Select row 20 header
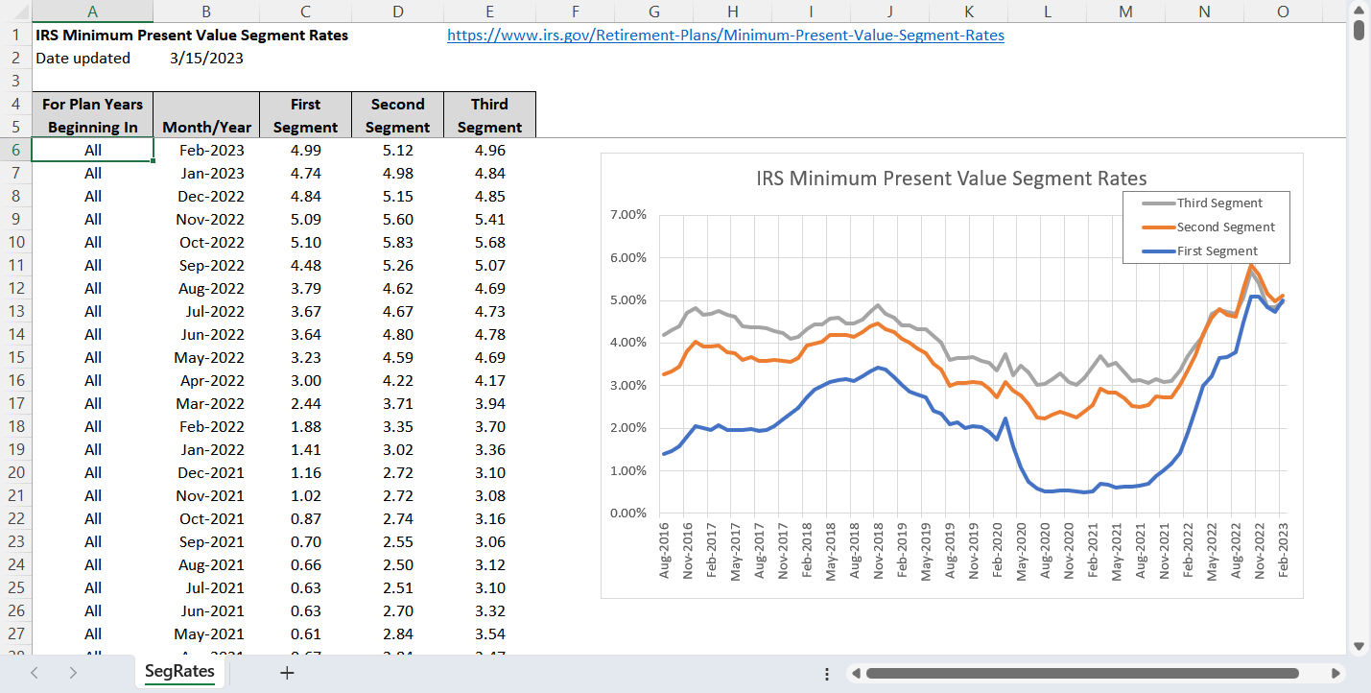The width and height of the screenshot is (1371, 693). (16, 473)
